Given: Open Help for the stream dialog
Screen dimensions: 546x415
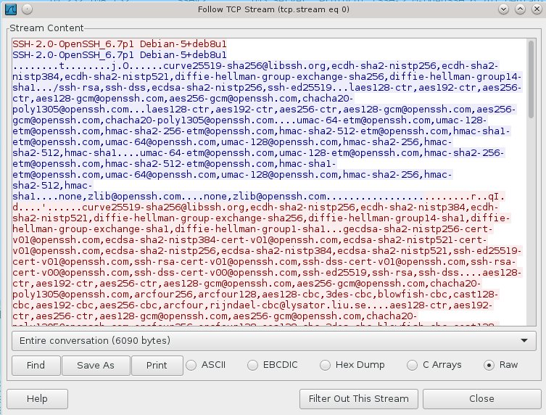Looking at the screenshot, I should click(37, 398).
